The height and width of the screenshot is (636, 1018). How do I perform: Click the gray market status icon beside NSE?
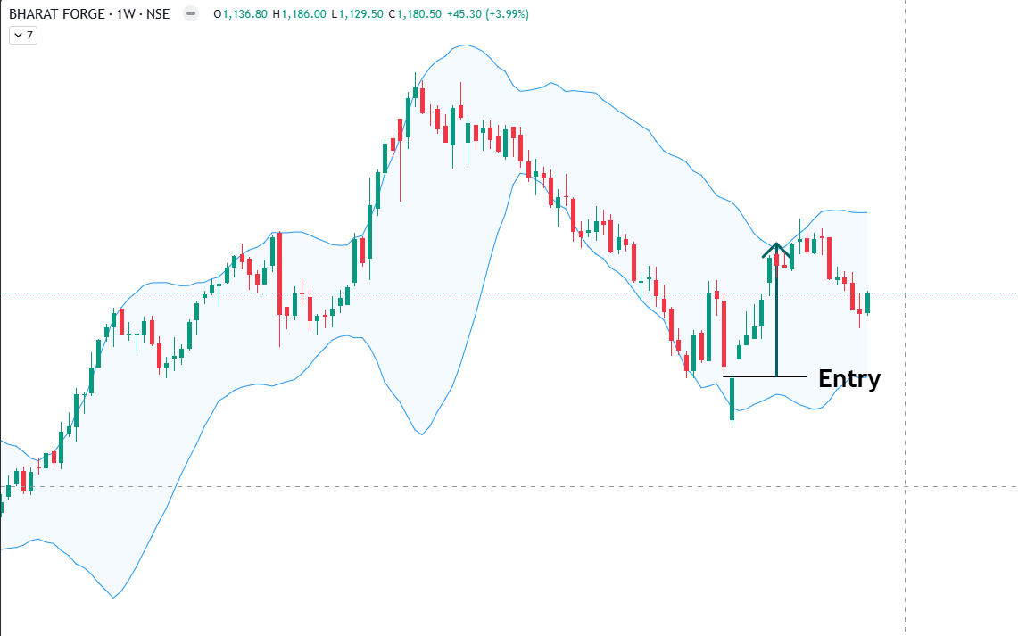point(190,15)
